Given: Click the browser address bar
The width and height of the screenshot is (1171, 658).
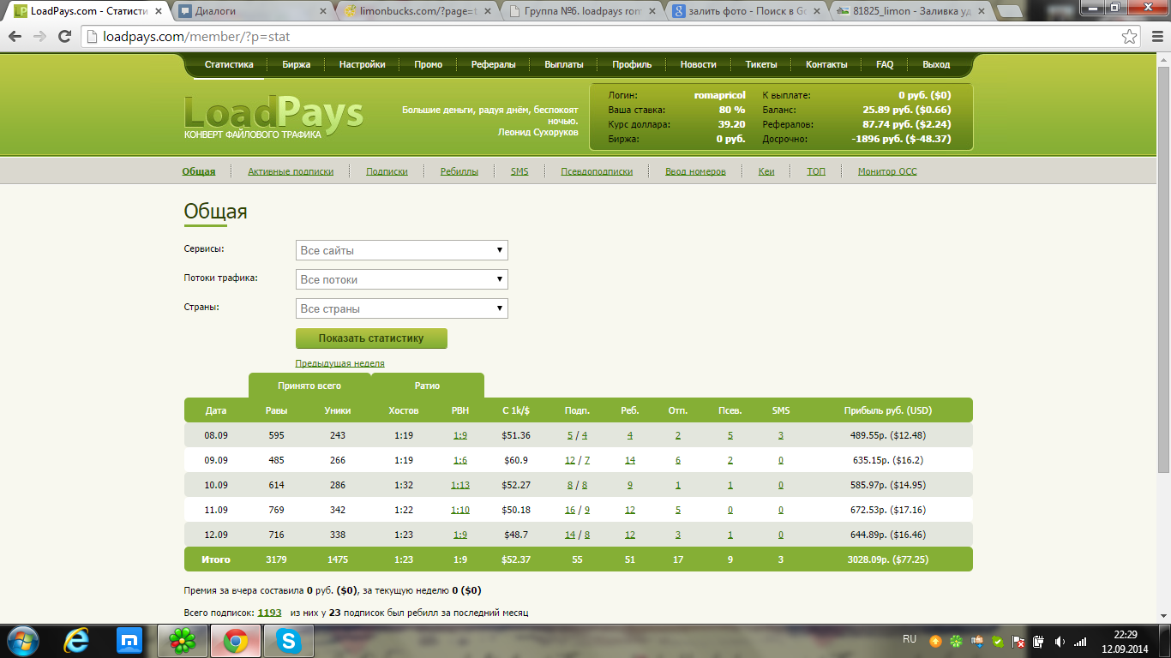Looking at the screenshot, I should click(x=600, y=37).
